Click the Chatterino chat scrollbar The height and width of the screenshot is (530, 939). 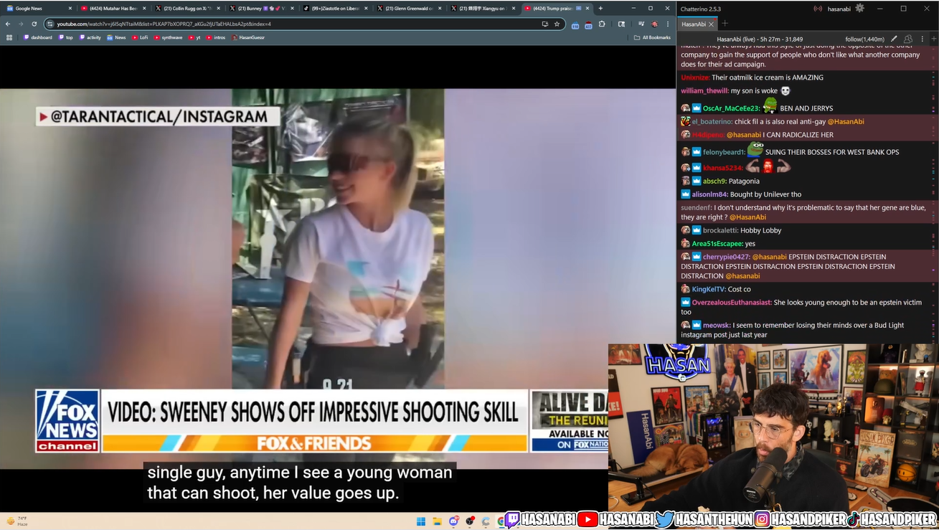(x=935, y=194)
